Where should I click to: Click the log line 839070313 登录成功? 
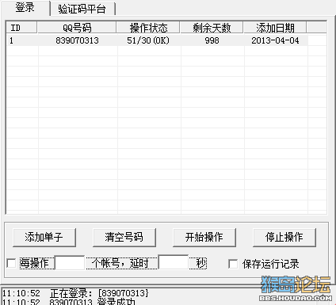(x=92, y=302)
